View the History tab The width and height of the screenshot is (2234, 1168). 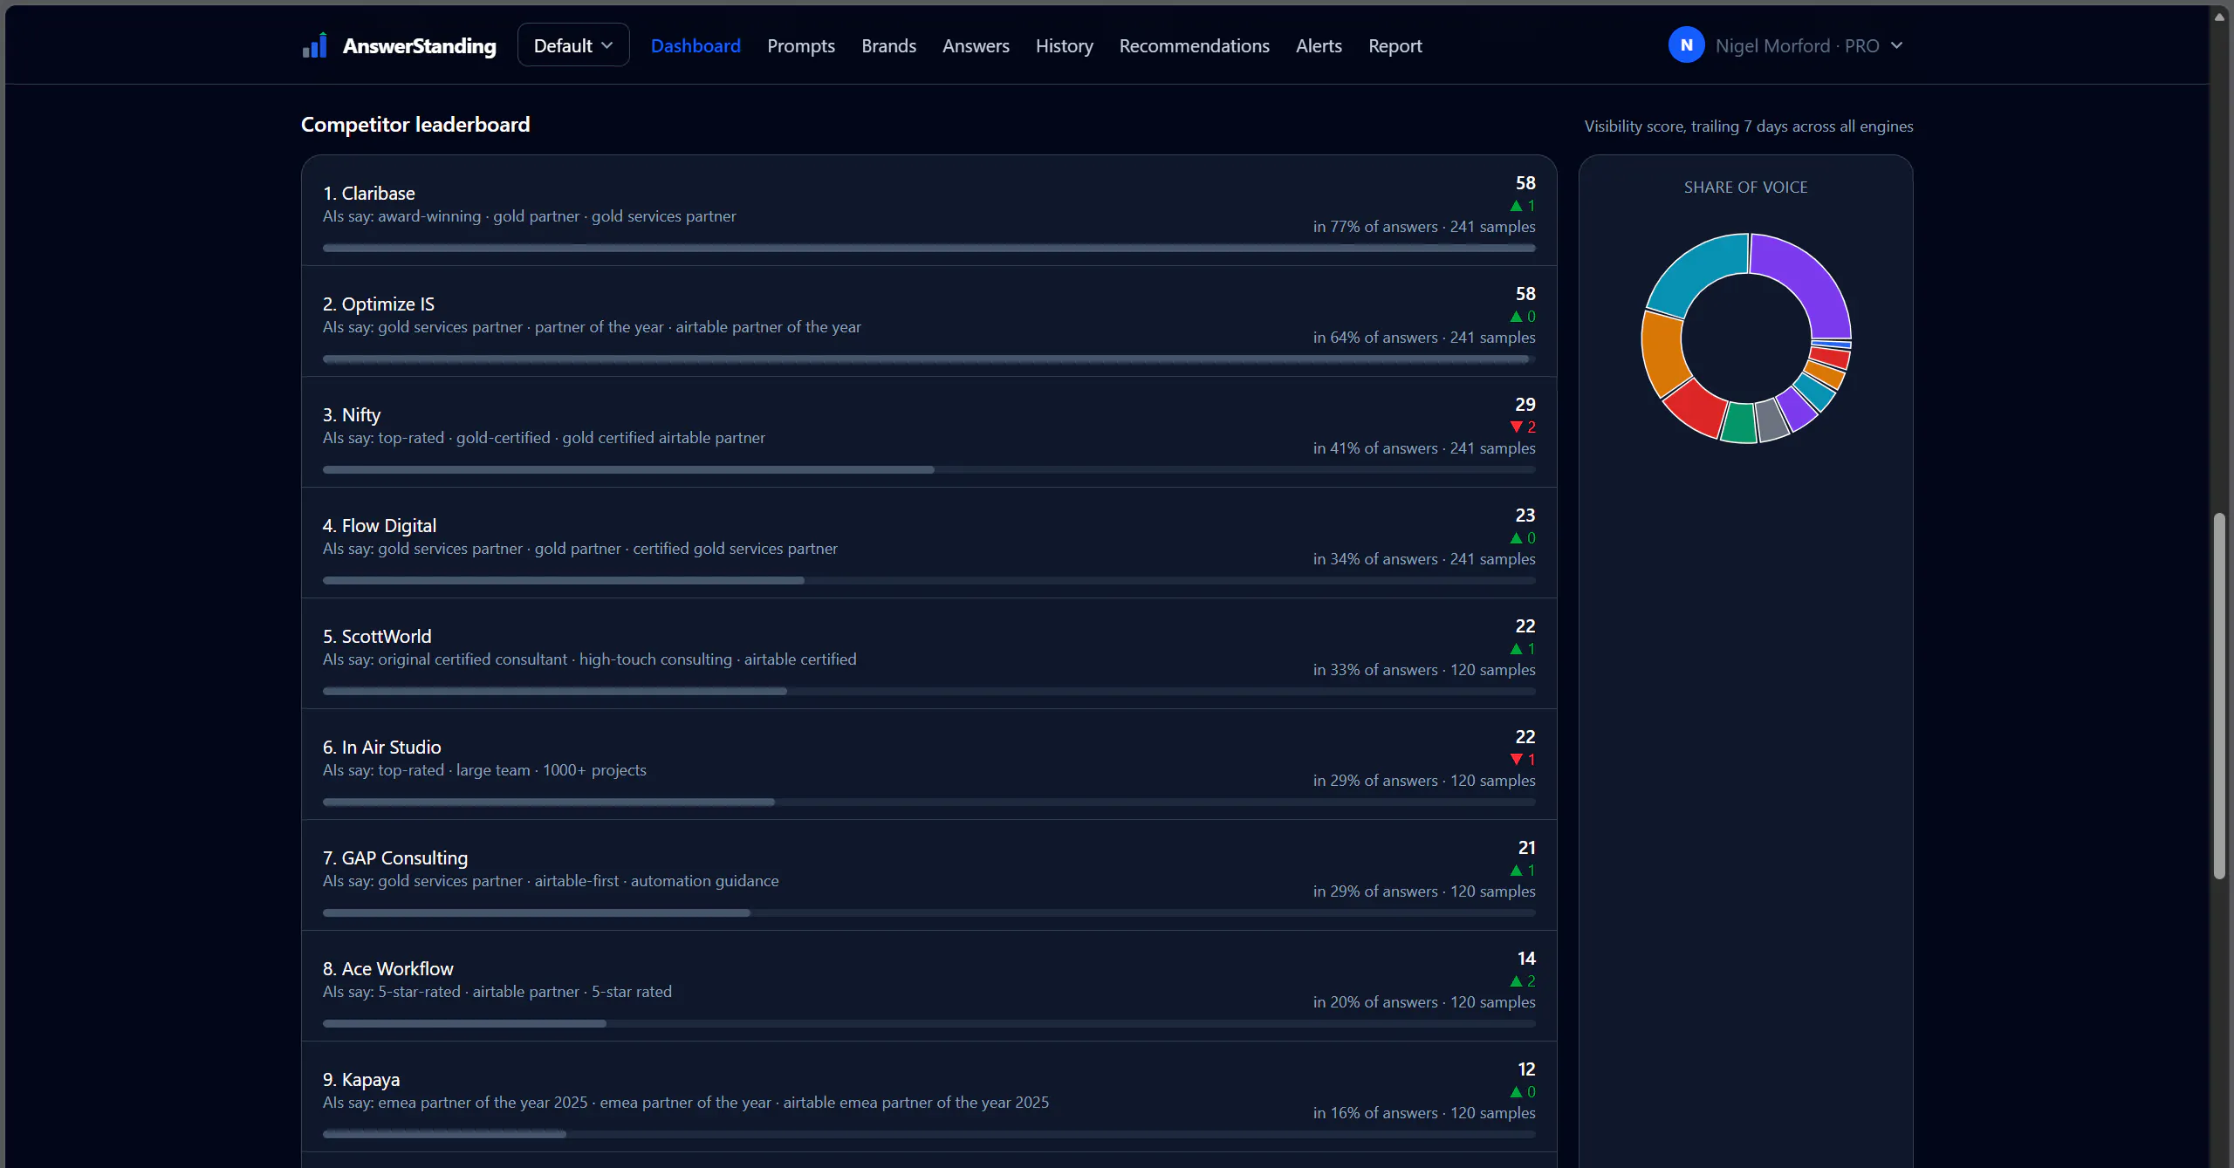(1064, 45)
